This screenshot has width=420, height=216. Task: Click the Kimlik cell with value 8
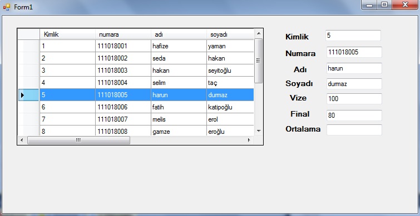67,130
